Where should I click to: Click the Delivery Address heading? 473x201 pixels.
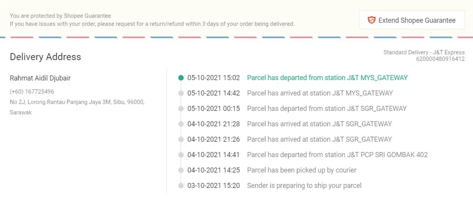tap(45, 57)
